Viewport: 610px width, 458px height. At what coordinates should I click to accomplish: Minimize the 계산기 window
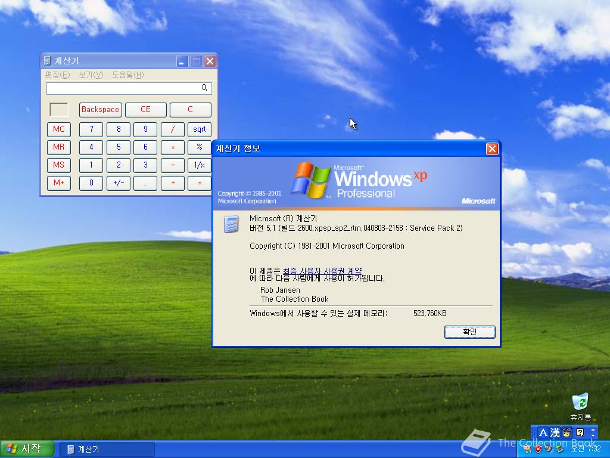tap(182, 61)
